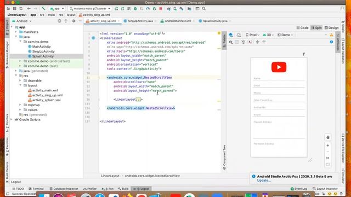Expand the Gradle Scripts node

12,119
